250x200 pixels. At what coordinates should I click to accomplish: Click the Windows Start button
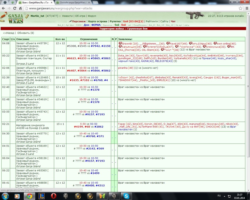5,196
